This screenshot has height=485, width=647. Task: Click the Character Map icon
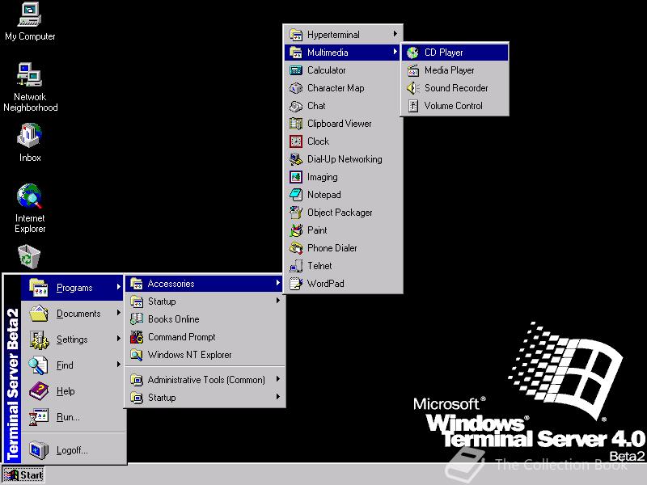point(296,88)
